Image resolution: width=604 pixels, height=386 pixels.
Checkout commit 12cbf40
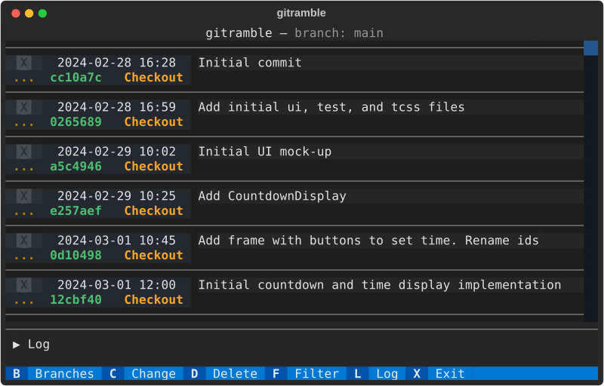coord(154,300)
